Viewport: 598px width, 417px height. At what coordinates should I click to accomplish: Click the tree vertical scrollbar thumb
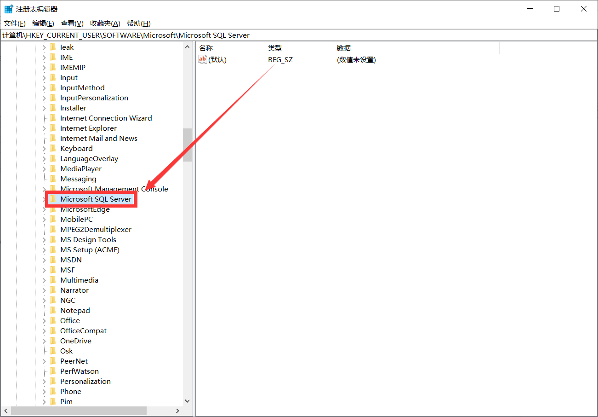(x=187, y=145)
